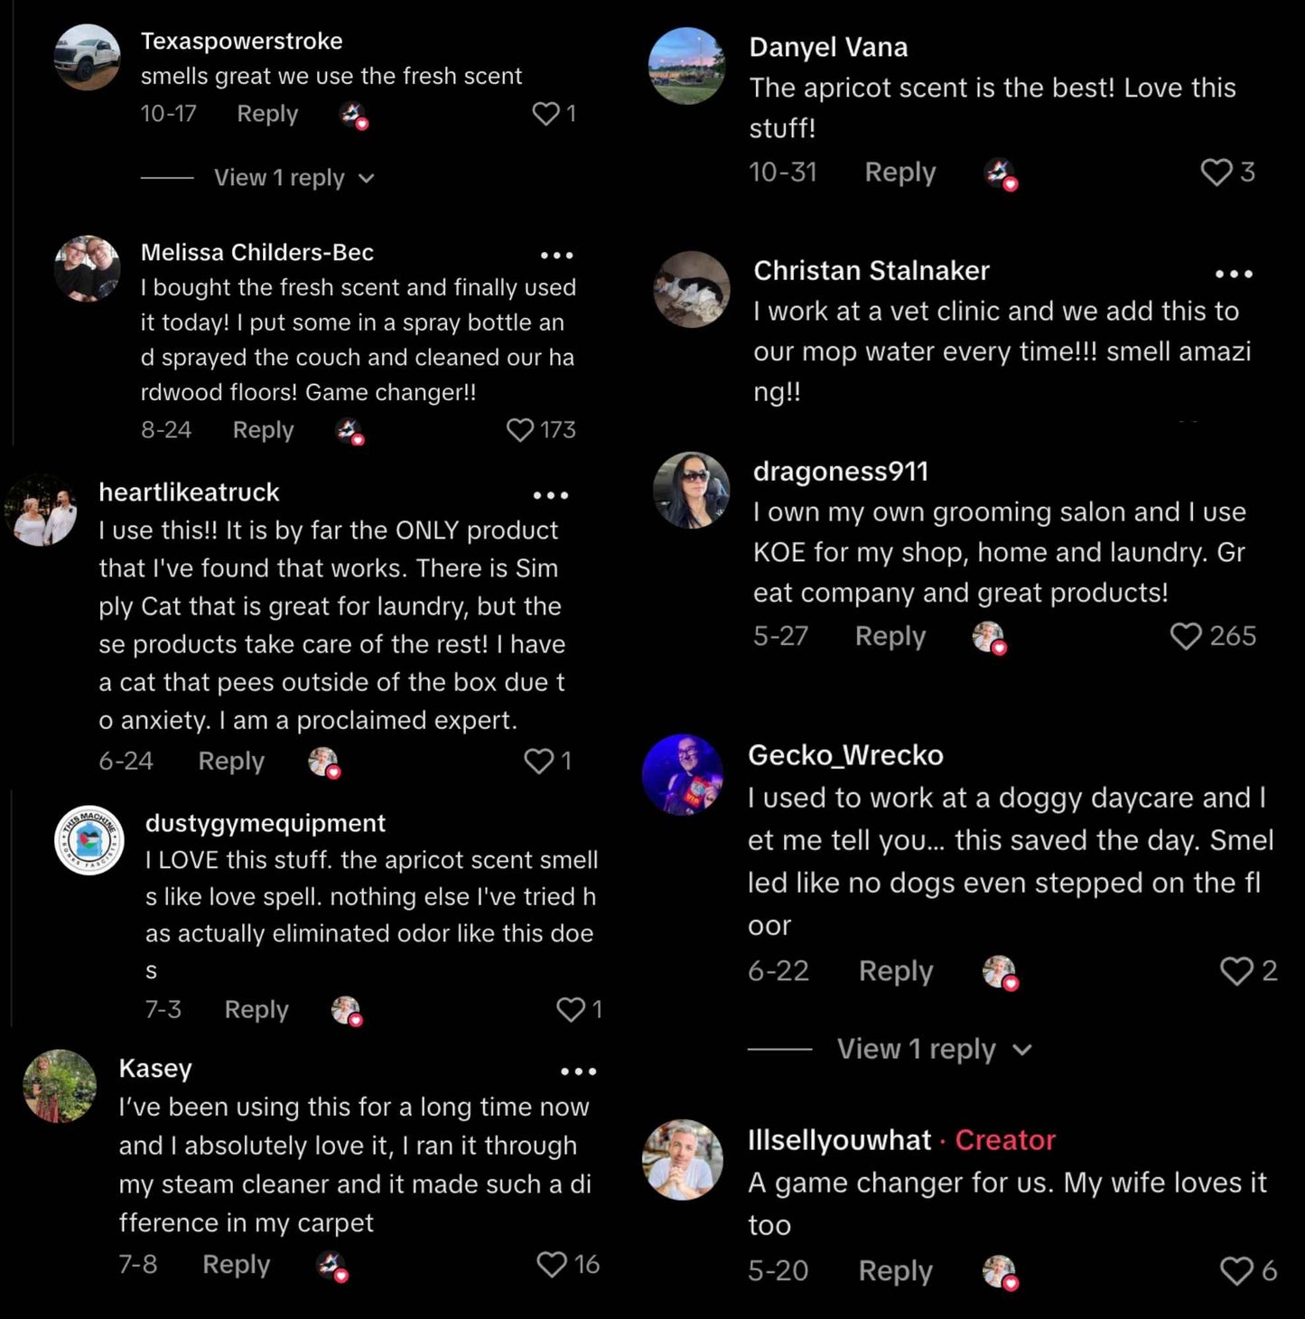The image size is (1305, 1319).
Task: Like dragoness911's grooming salon comment
Action: [1185, 636]
